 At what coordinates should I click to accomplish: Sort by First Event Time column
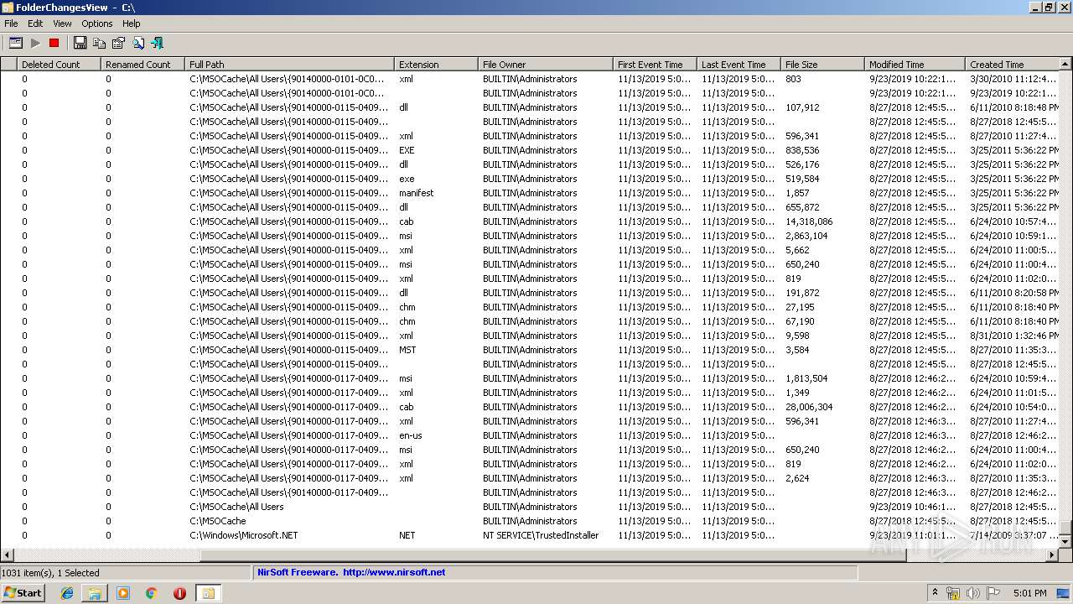pyautogui.click(x=655, y=65)
